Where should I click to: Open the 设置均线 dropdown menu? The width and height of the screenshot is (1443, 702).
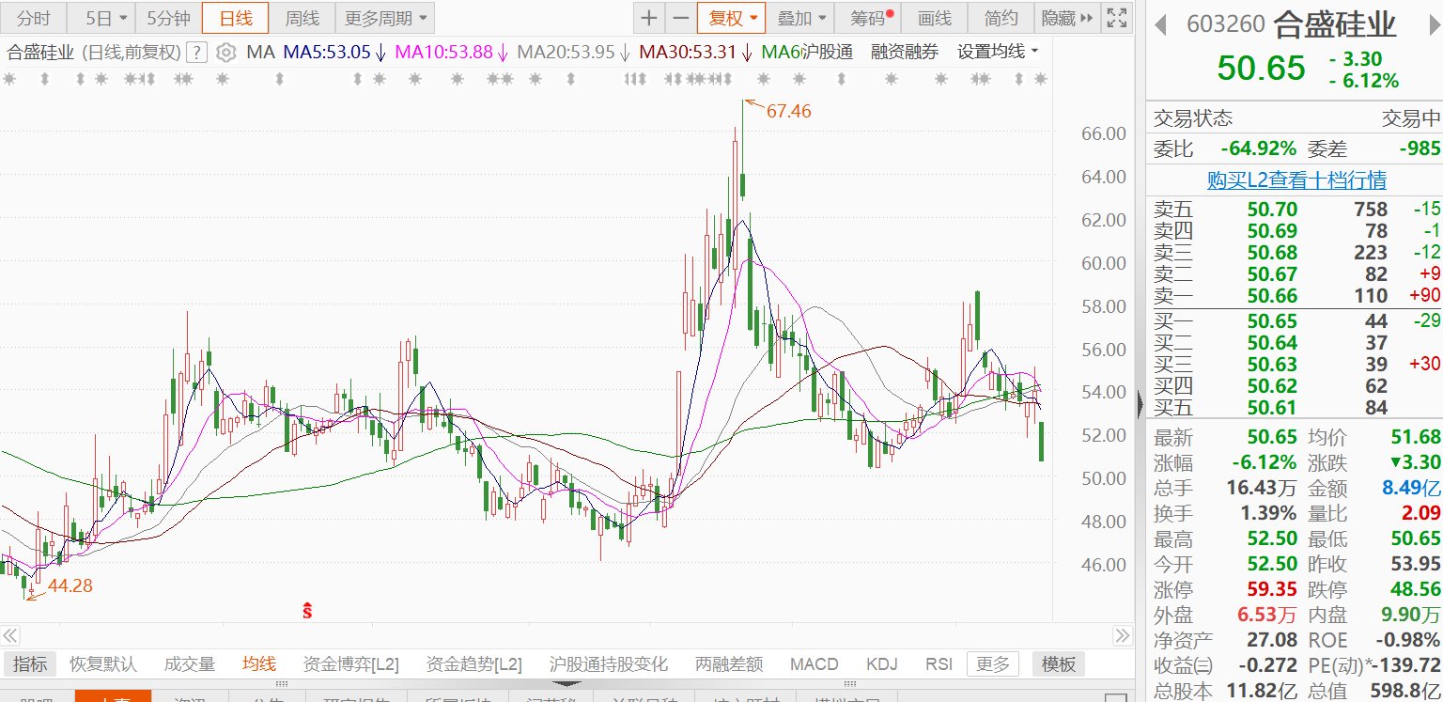(998, 52)
